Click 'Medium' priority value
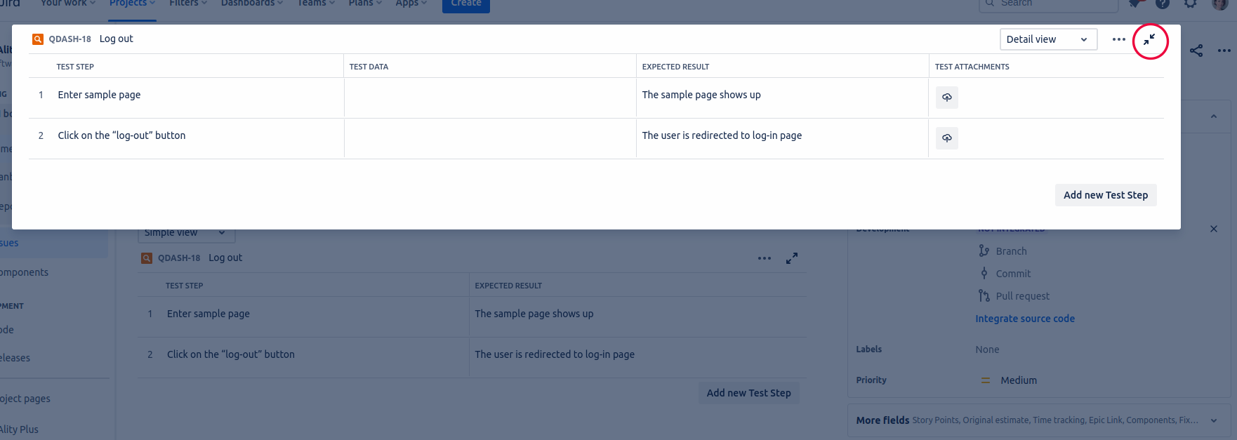1237x440 pixels. click(1019, 380)
